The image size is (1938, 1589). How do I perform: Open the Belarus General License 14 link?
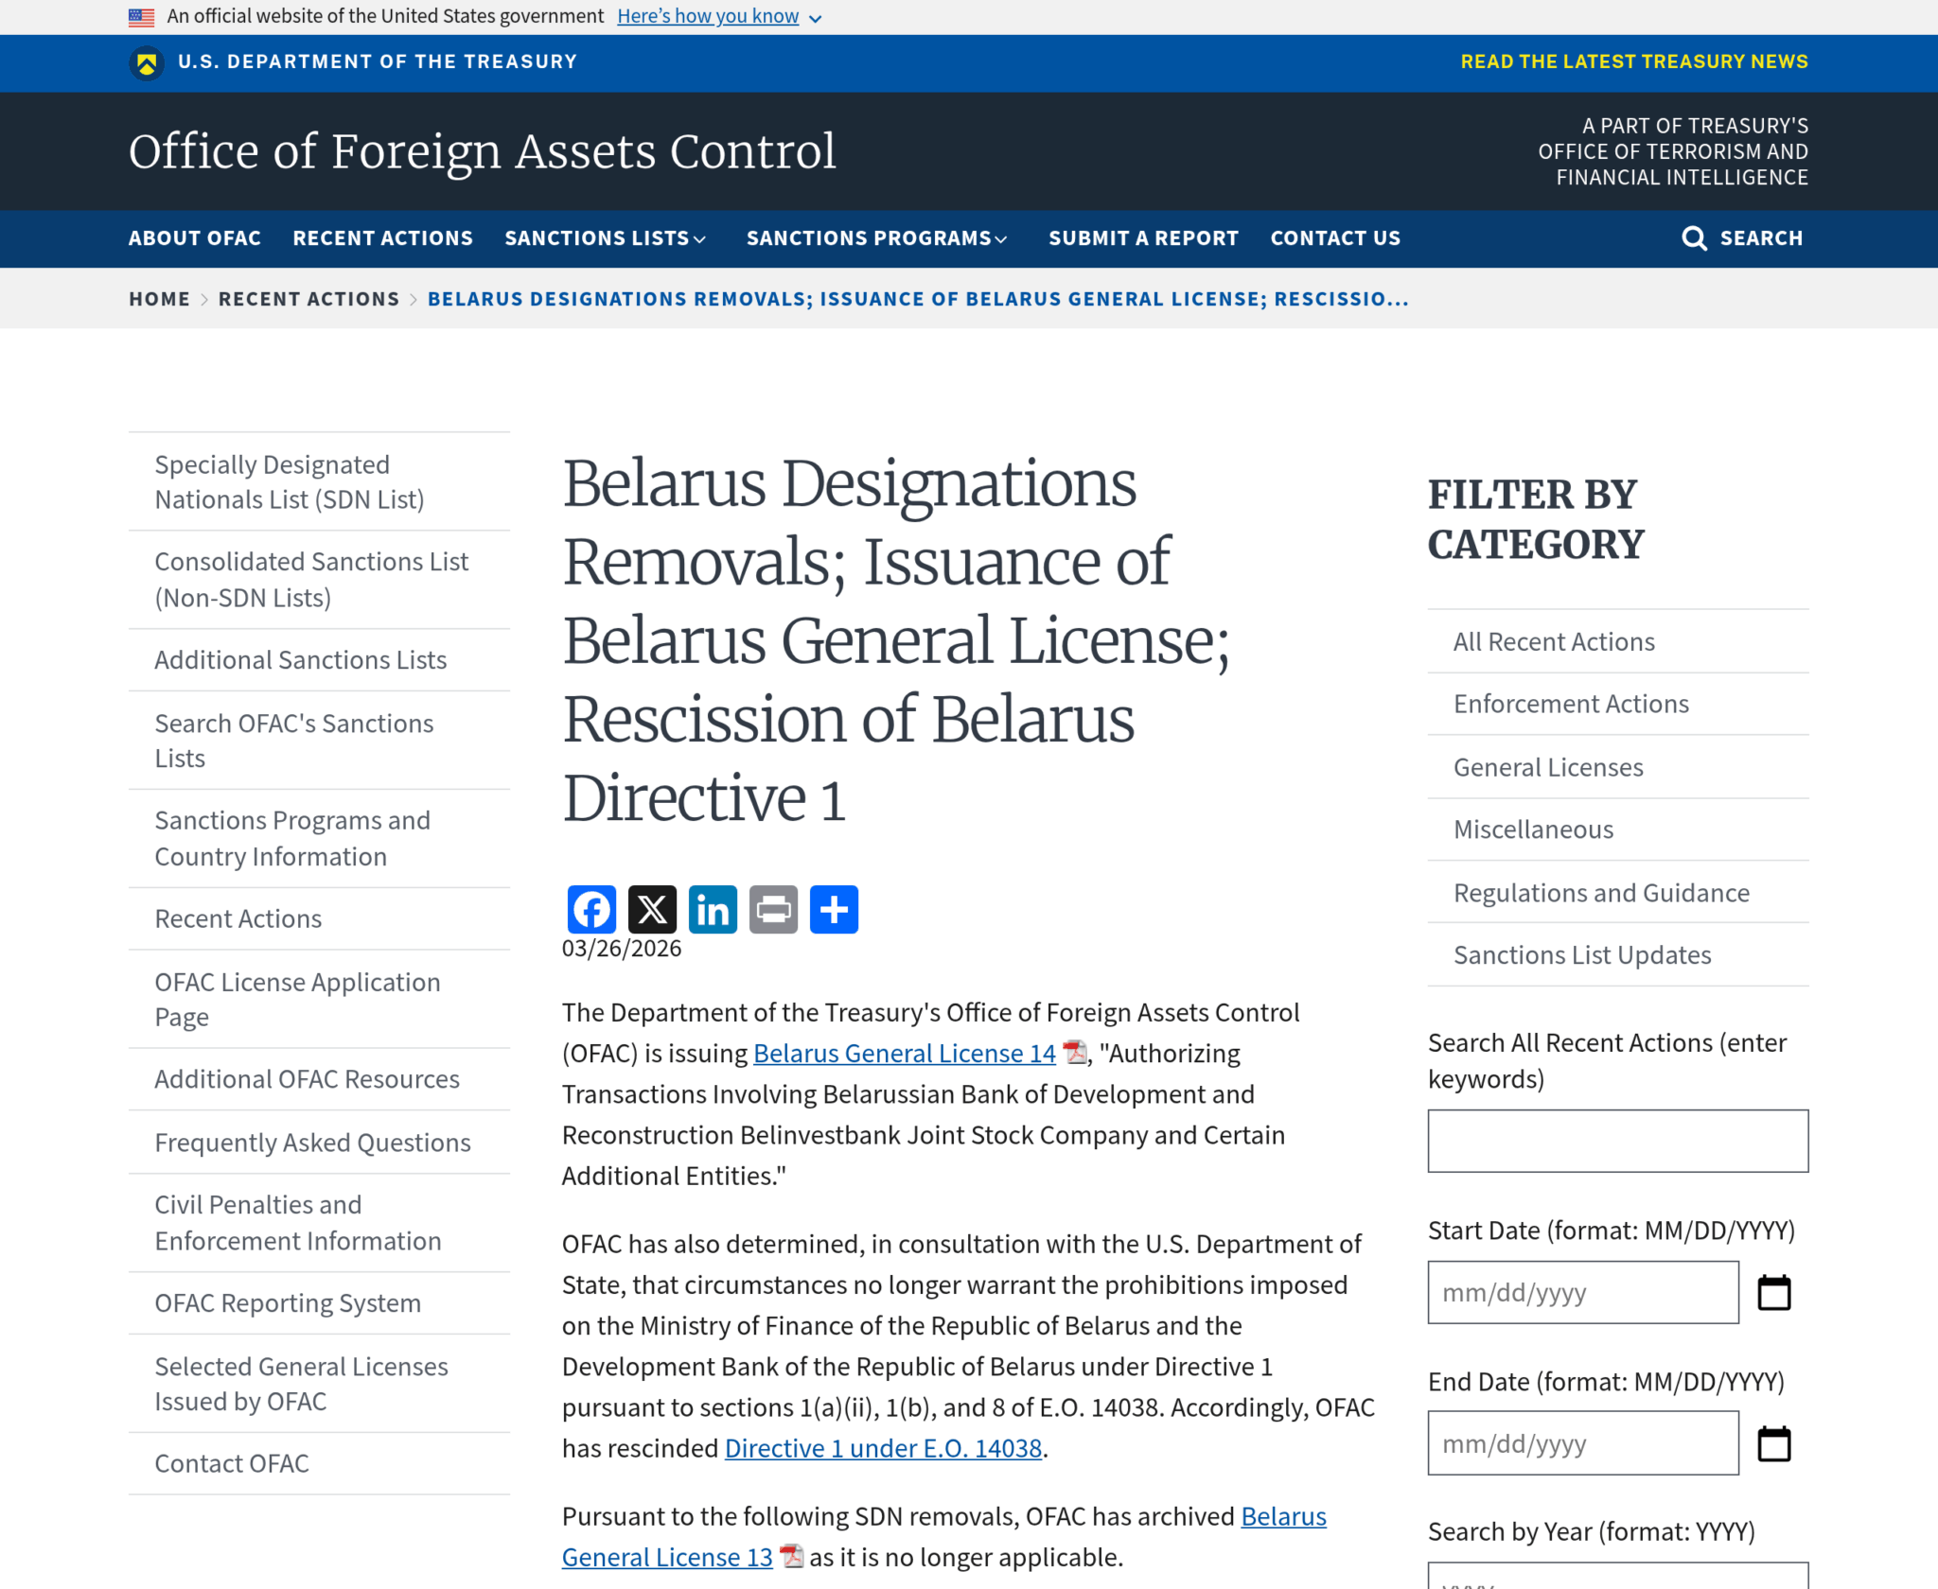point(904,1054)
